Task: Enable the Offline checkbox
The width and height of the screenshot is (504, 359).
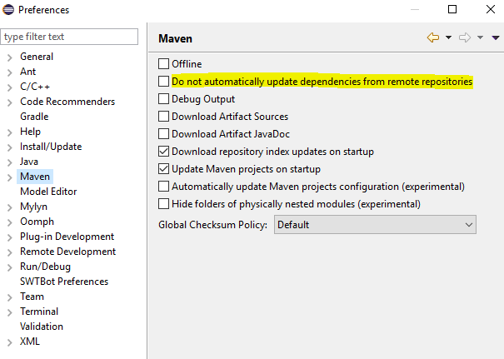Action: pyautogui.click(x=163, y=63)
